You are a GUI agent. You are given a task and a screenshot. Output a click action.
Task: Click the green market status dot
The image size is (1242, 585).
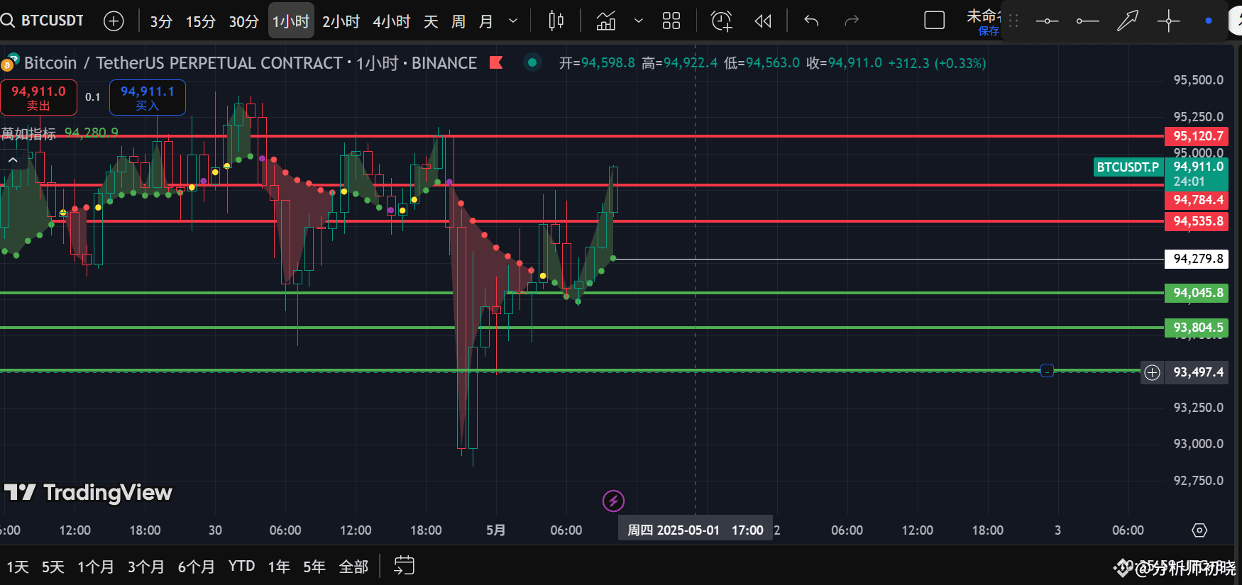pyautogui.click(x=532, y=62)
